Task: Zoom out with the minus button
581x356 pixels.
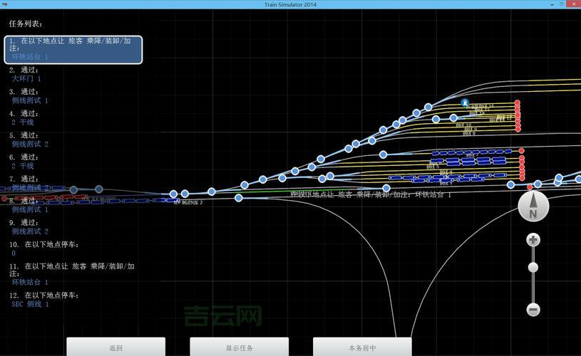Action: [533, 309]
